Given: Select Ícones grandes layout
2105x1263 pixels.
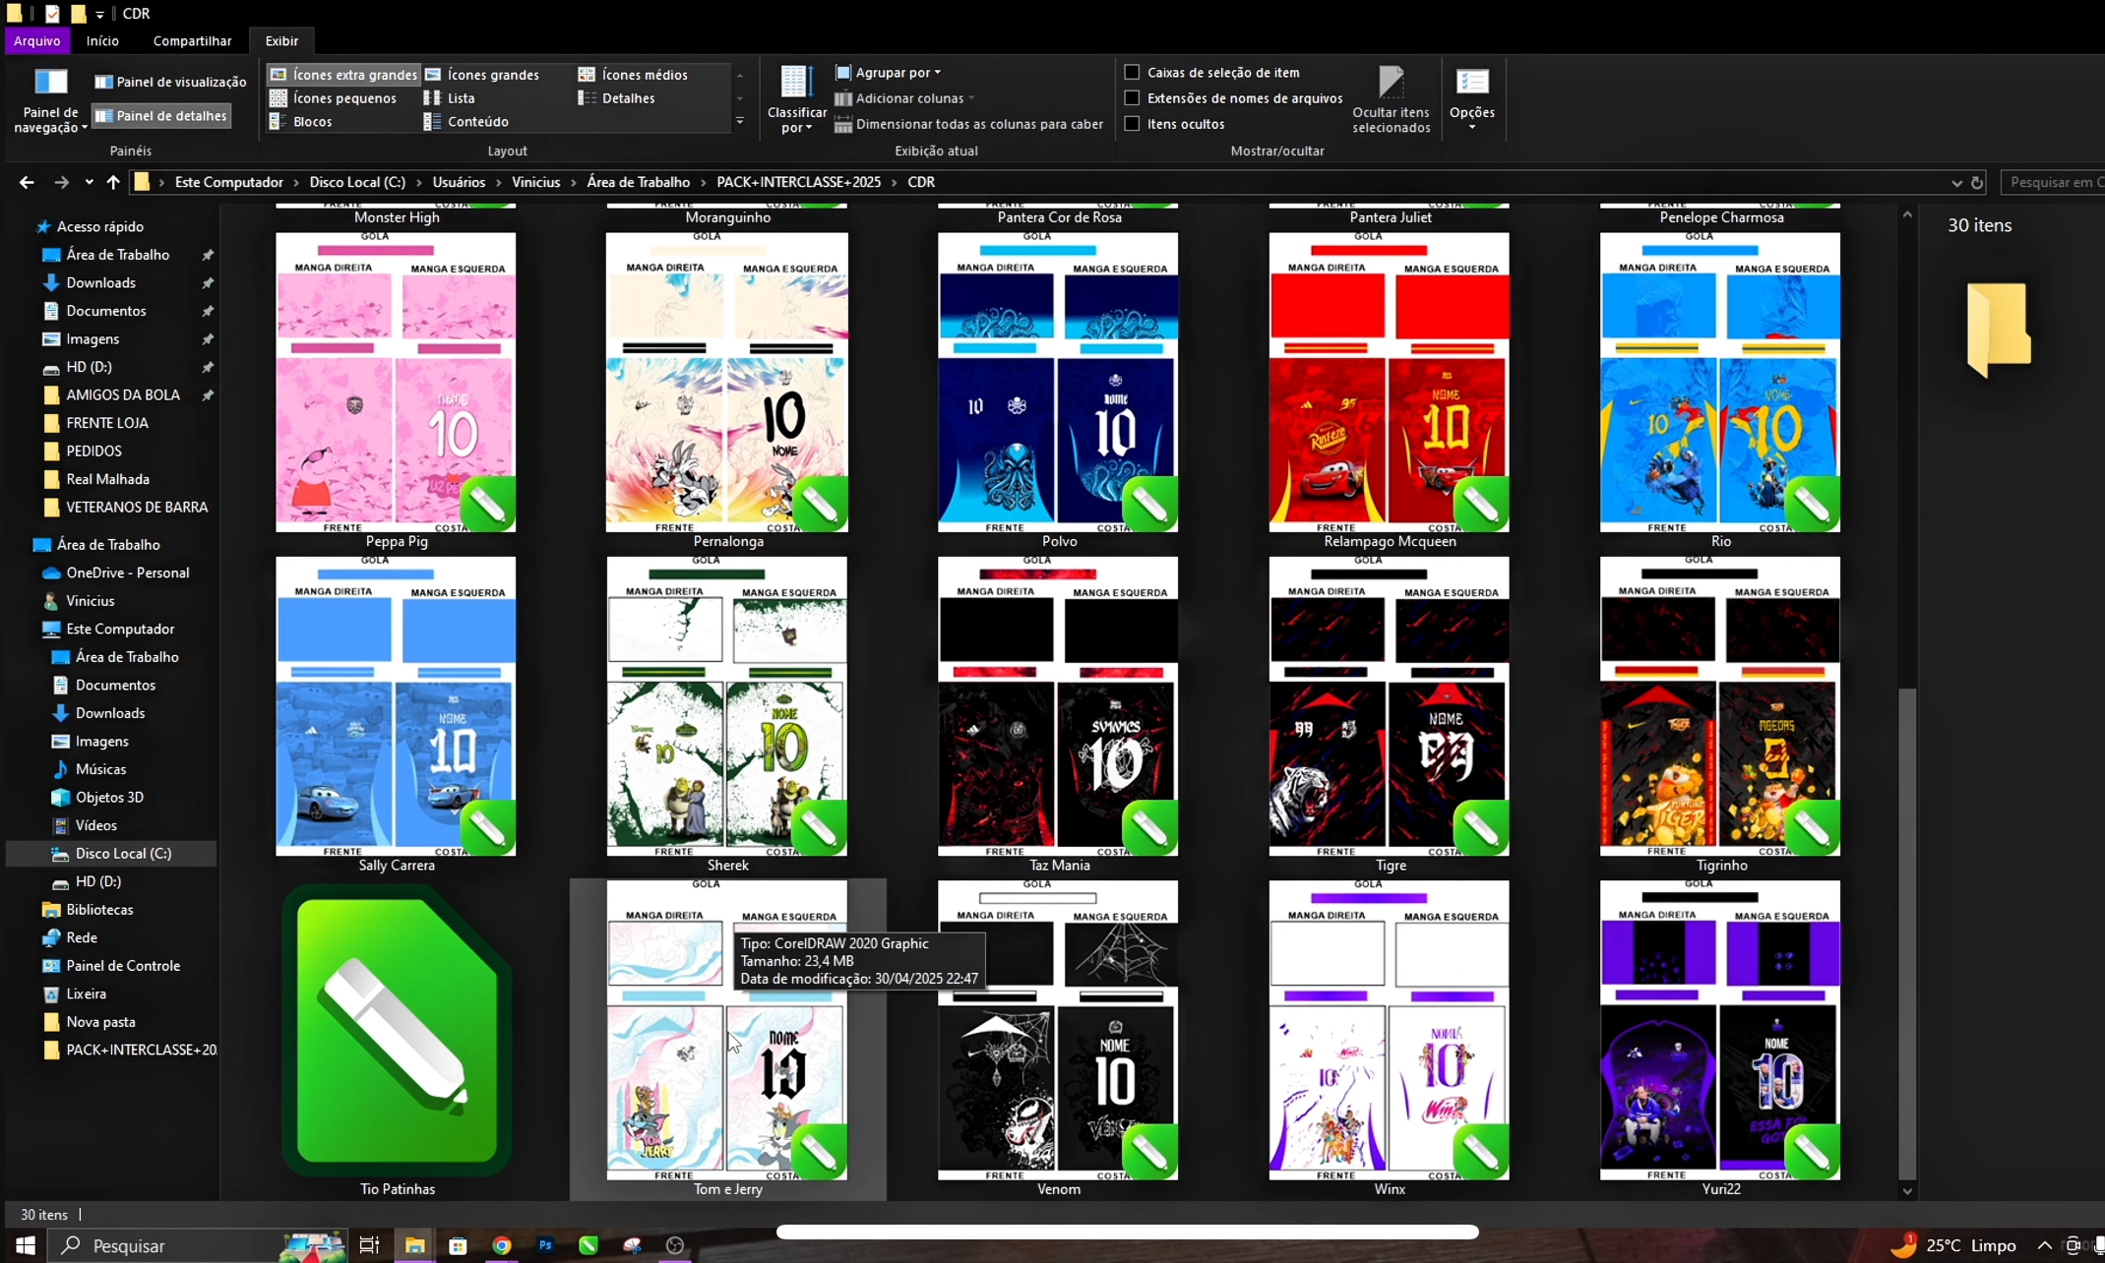Looking at the screenshot, I should [483, 75].
